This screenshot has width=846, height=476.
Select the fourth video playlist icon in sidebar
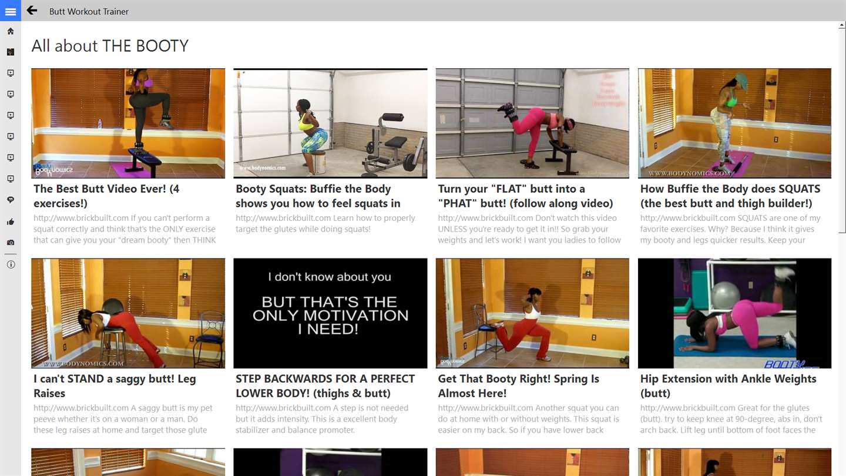11,137
